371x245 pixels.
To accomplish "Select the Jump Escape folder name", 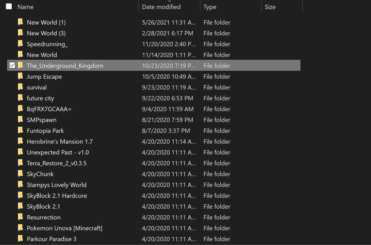I will coord(44,77).
